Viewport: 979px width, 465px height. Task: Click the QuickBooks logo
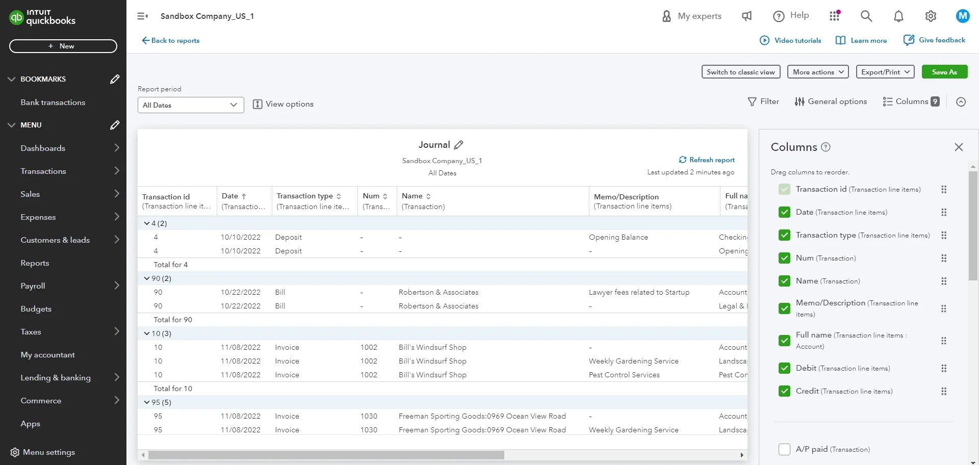coord(42,17)
